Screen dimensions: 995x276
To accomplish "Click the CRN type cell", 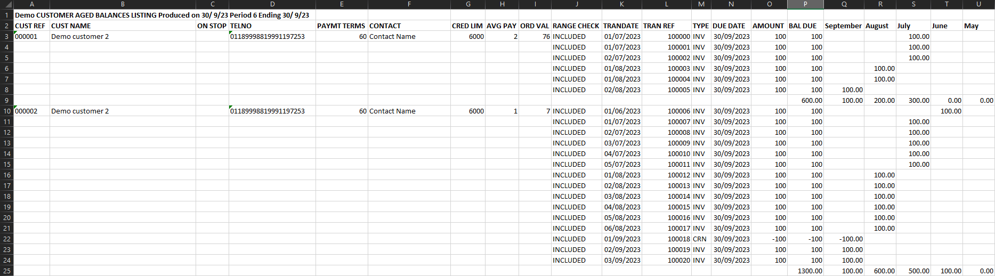I will (700, 239).
